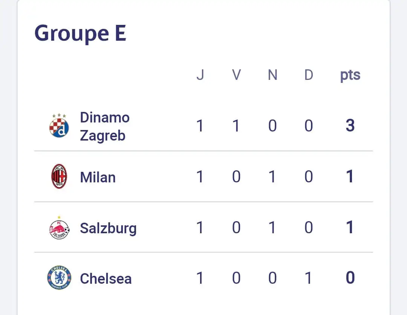The height and width of the screenshot is (315, 407).
Task: Click the N column header
Action: [x=272, y=75]
